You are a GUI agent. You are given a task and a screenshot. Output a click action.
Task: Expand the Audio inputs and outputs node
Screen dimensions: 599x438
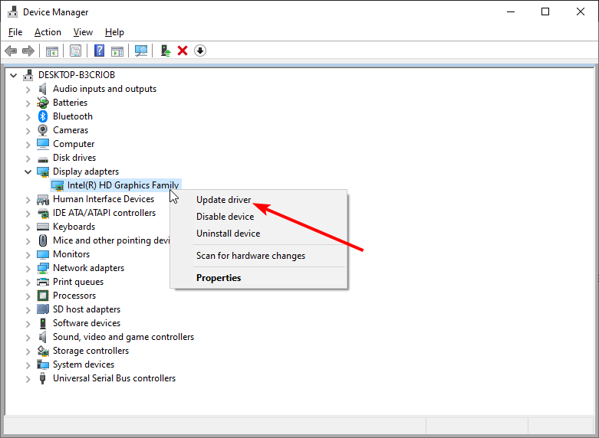28,89
